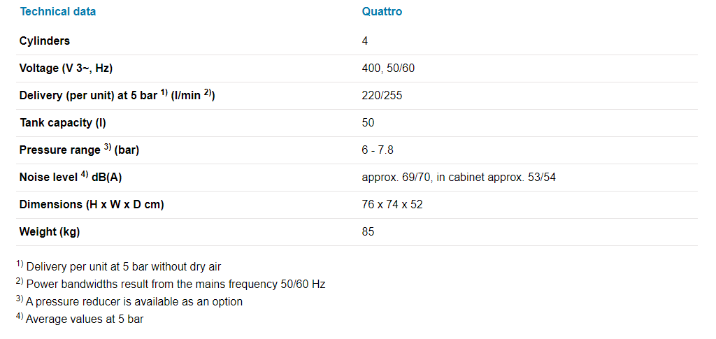Click the 'Dimensions (H x W x D cm)' label
Image resolution: width=716 pixels, height=339 pixels.
pos(92,205)
